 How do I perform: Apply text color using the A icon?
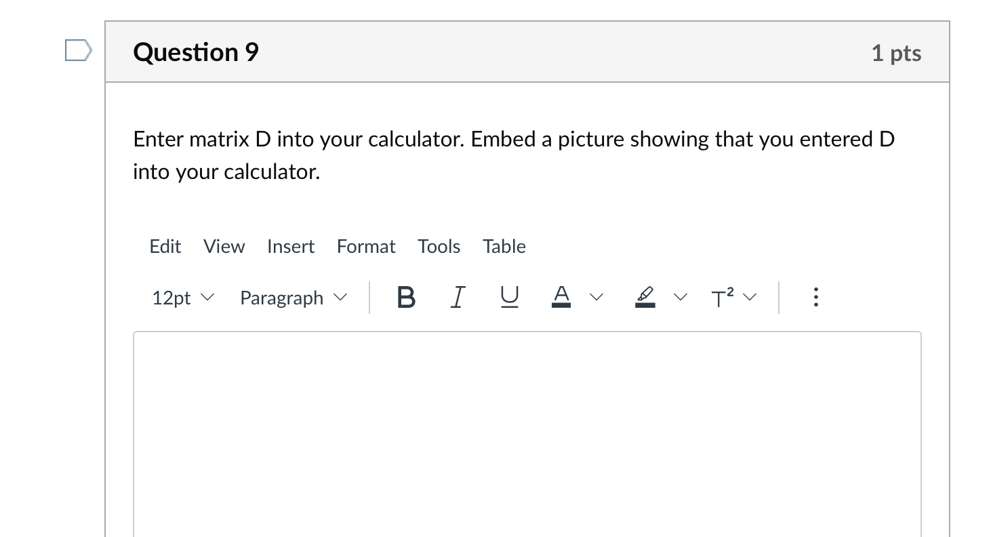tap(561, 297)
